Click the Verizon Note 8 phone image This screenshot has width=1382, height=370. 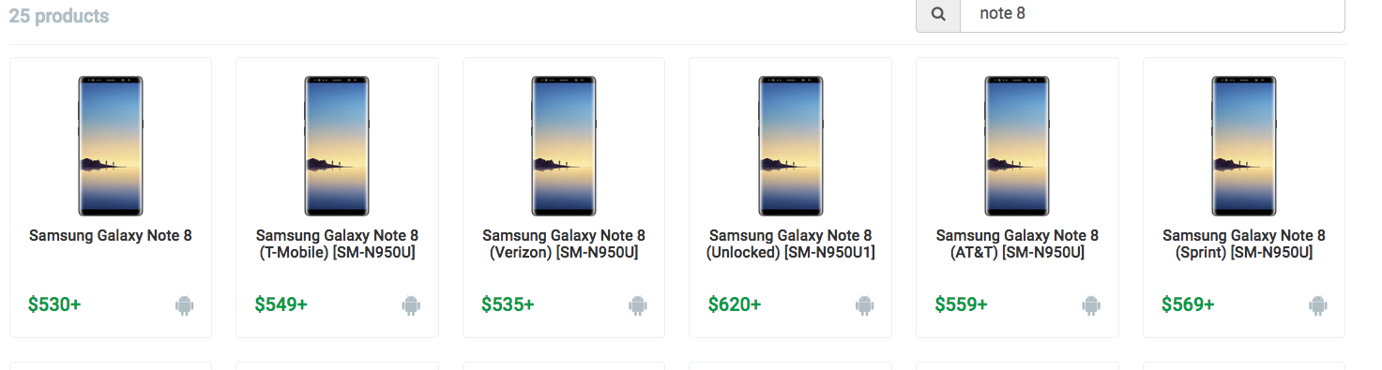click(564, 145)
